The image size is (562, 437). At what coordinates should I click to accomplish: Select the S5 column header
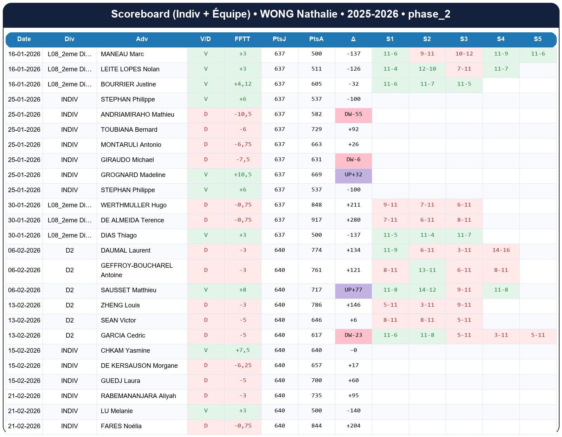click(x=537, y=39)
